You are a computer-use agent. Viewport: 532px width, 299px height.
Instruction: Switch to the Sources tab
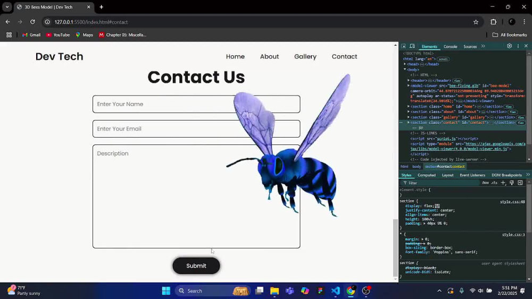click(x=470, y=47)
